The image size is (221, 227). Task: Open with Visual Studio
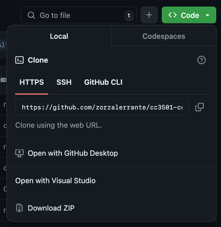tap(56, 180)
